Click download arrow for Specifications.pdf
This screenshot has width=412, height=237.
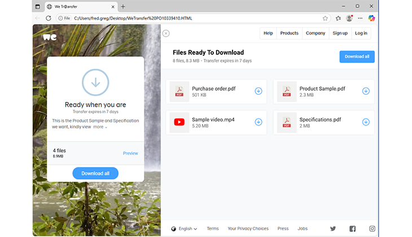pyautogui.click(x=366, y=122)
